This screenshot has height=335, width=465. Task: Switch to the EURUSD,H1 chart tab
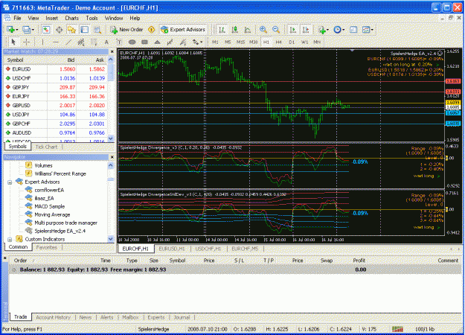point(172,249)
